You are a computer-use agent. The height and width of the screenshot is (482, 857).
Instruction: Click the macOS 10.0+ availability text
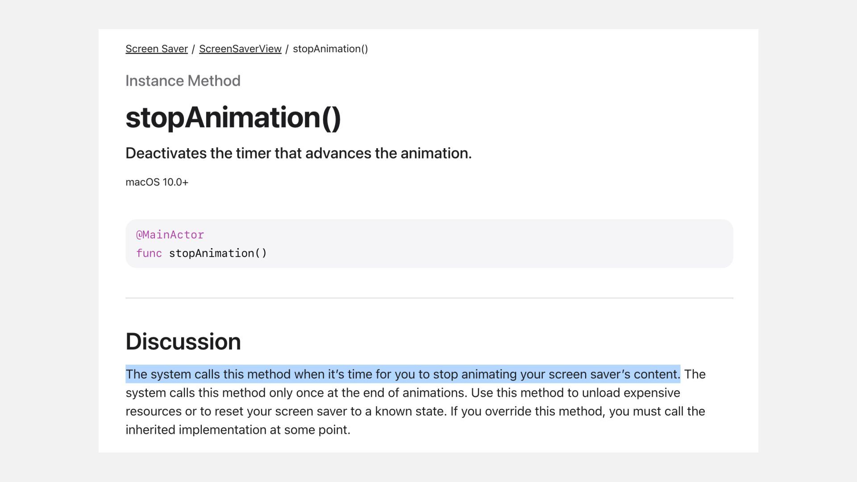coord(157,182)
